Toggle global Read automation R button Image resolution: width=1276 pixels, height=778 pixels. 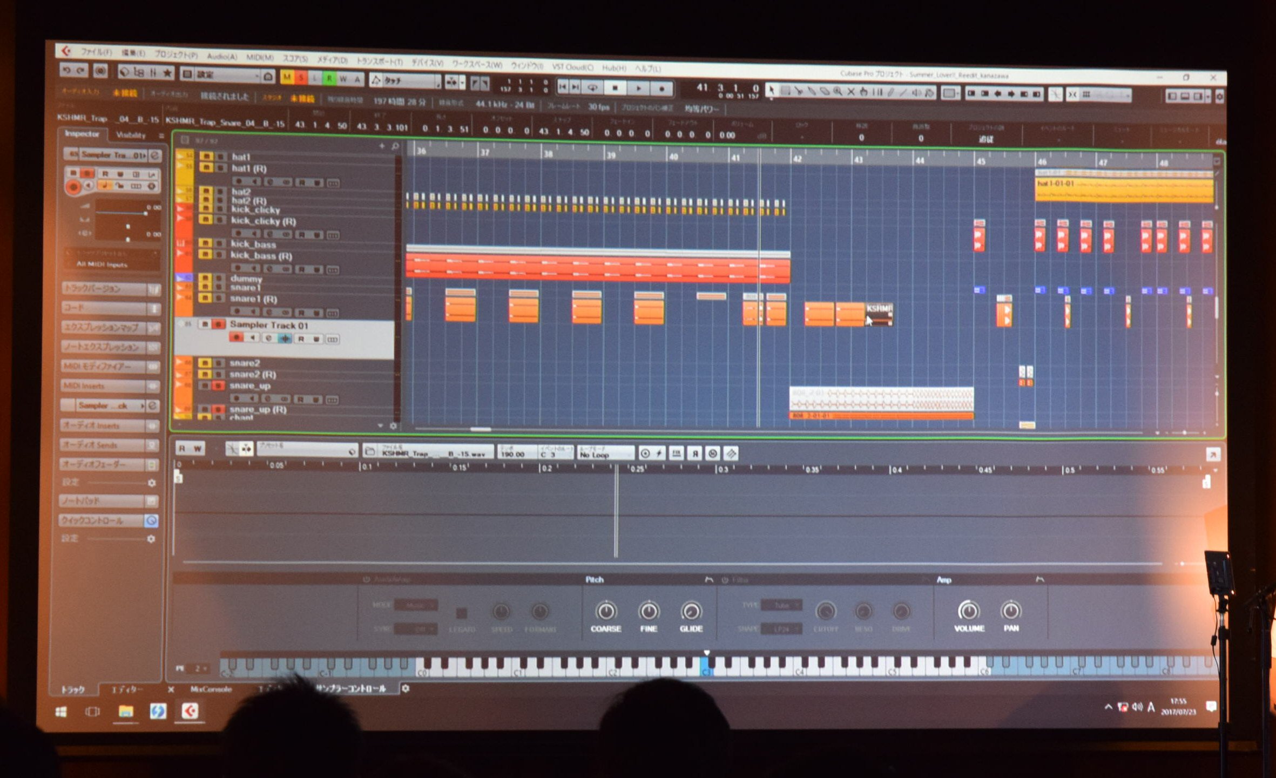[x=329, y=79]
